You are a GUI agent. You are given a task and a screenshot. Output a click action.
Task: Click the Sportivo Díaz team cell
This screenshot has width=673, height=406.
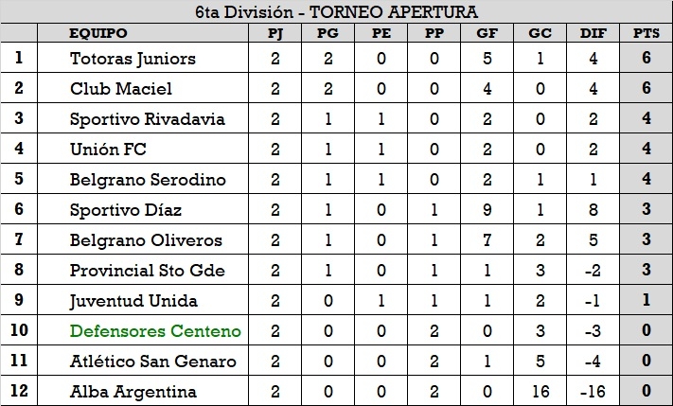coord(126,210)
